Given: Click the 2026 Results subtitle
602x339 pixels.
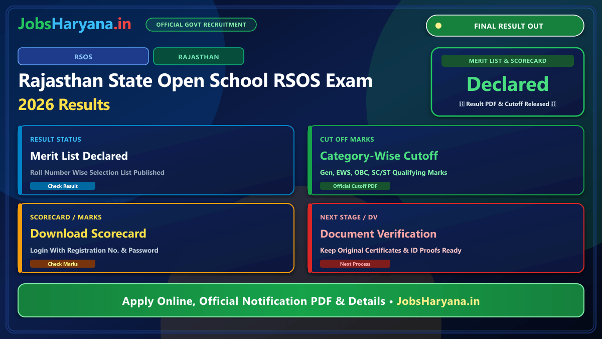Looking at the screenshot, I should coord(64,104).
